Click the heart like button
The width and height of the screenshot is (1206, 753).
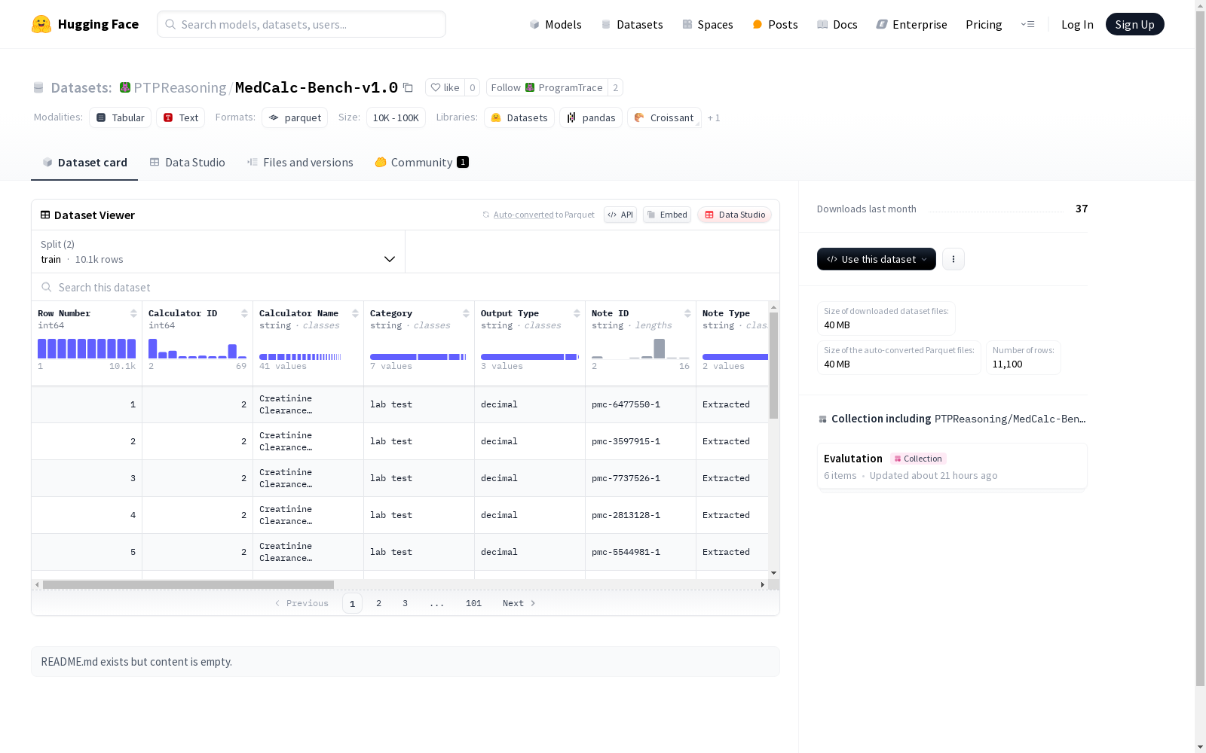[x=445, y=87]
